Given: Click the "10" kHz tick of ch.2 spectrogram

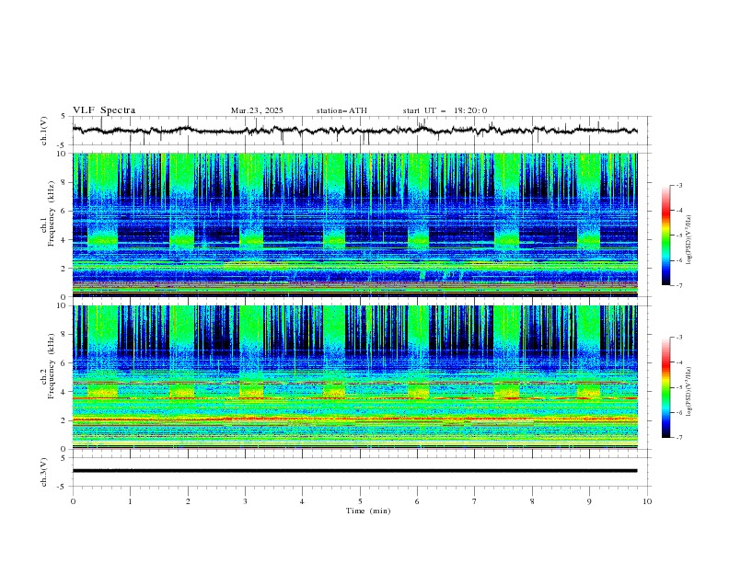Looking at the screenshot, I should (64, 305).
